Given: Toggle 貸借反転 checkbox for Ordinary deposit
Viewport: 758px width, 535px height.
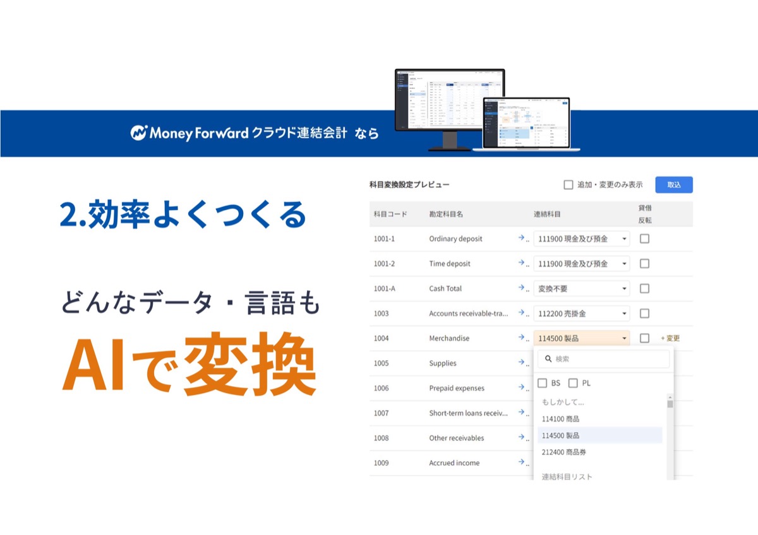Looking at the screenshot, I should click(644, 238).
